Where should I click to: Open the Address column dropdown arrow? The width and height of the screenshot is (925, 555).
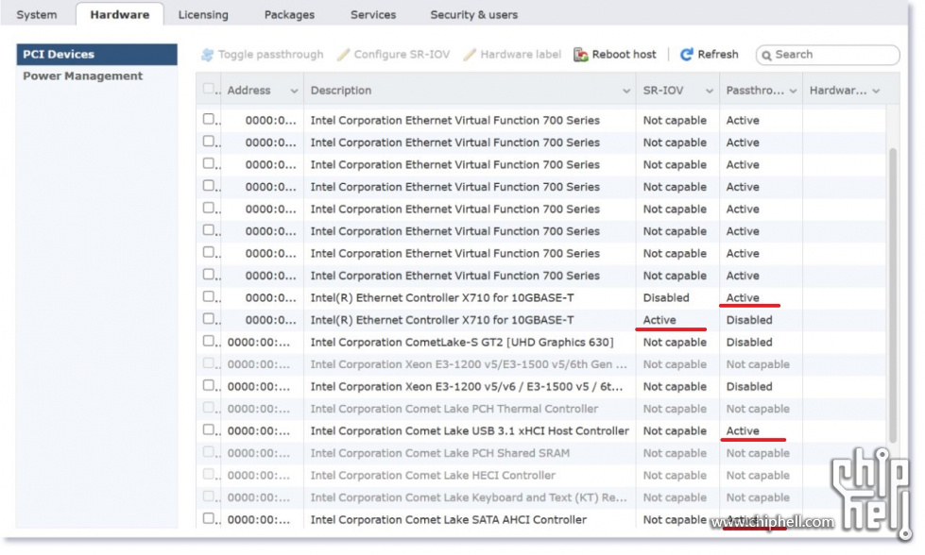click(294, 91)
